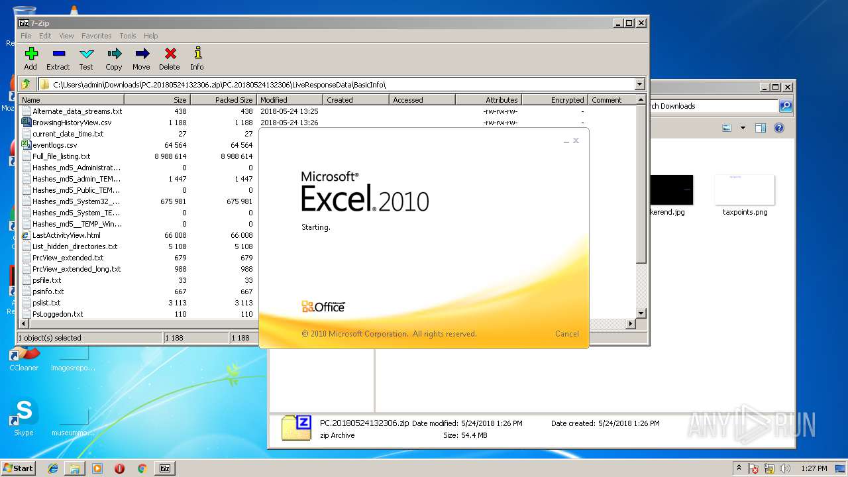
Task: Toggle the Explorer preview pane icon
Action: pos(761,128)
